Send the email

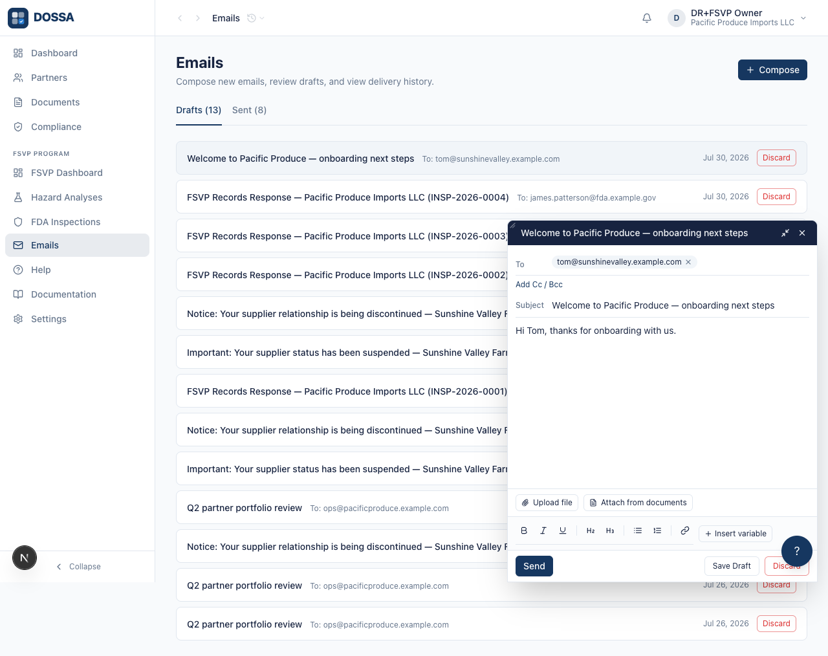pos(534,566)
